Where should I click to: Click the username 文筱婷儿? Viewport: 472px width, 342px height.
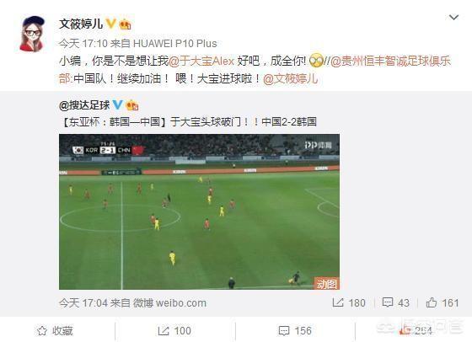[x=81, y=24]
